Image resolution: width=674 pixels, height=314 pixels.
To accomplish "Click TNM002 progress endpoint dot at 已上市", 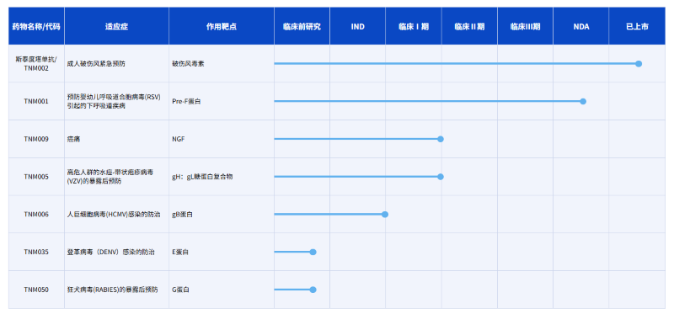I will pos(639,64).
